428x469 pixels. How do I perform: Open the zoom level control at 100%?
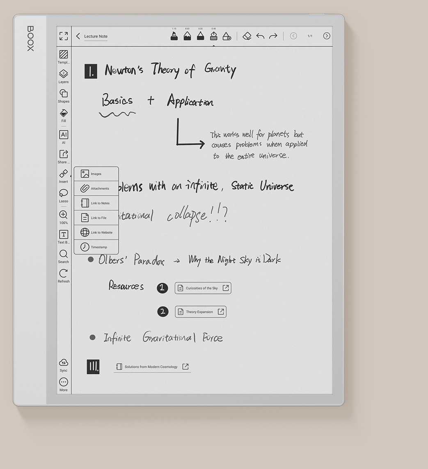(64, 217)
